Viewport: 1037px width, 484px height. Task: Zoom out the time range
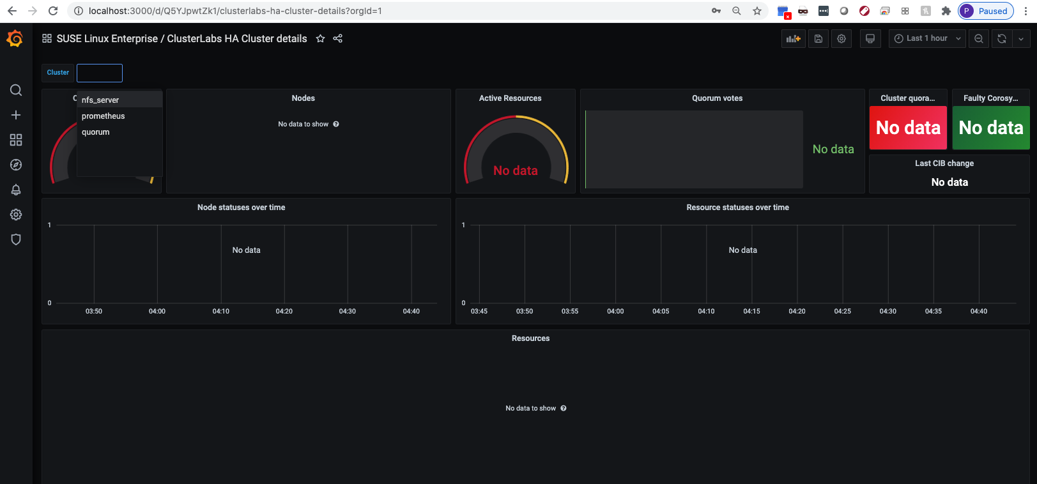tap(978, 39)
